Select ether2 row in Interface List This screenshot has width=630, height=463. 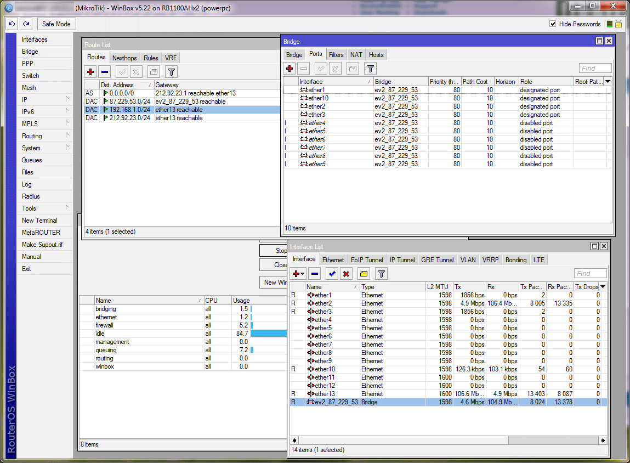[448, 303]
